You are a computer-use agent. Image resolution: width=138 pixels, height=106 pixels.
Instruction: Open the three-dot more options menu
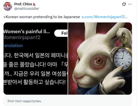pos(130,4)
